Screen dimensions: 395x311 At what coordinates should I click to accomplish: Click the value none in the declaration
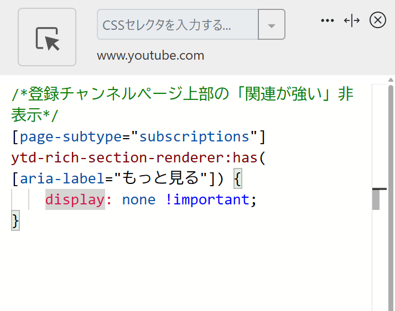138,199
